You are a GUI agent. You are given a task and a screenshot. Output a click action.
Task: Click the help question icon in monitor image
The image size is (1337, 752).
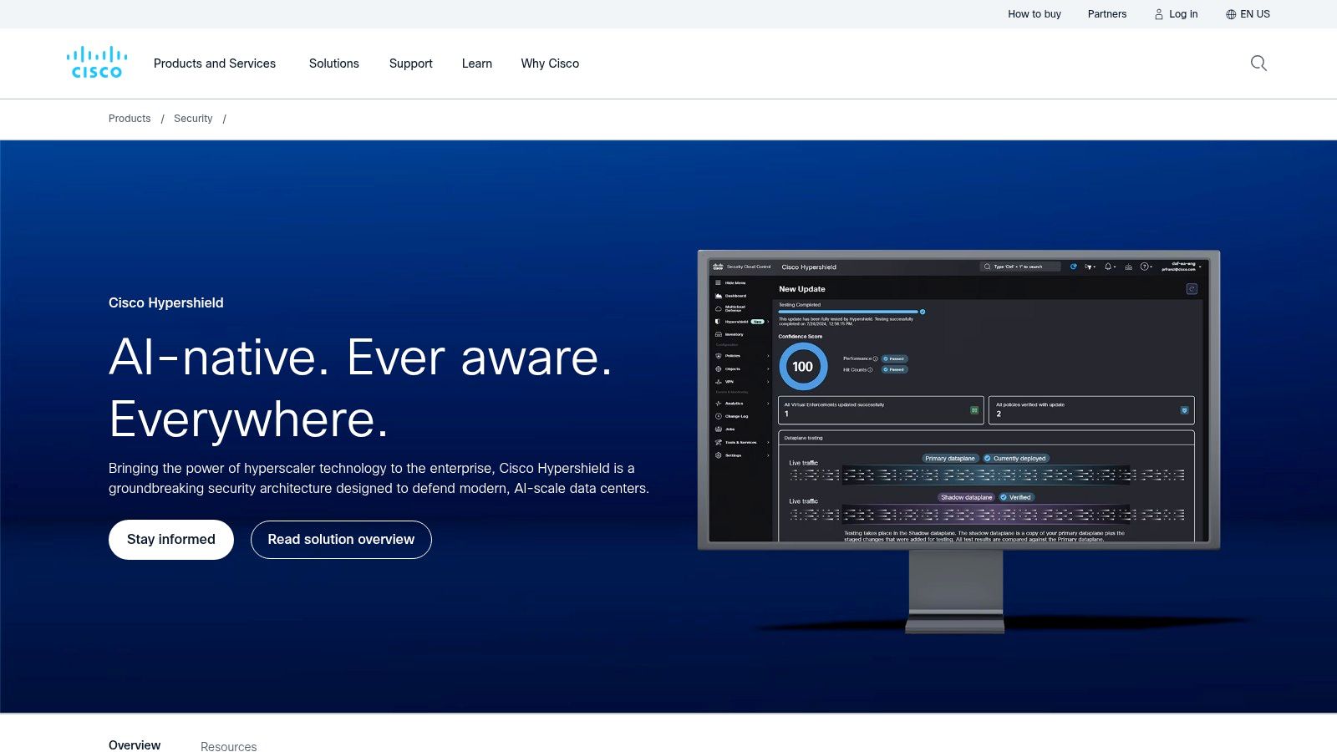(x=1144, y=267)
